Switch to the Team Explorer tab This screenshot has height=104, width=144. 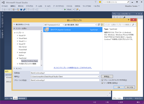(x=128, y=98)
